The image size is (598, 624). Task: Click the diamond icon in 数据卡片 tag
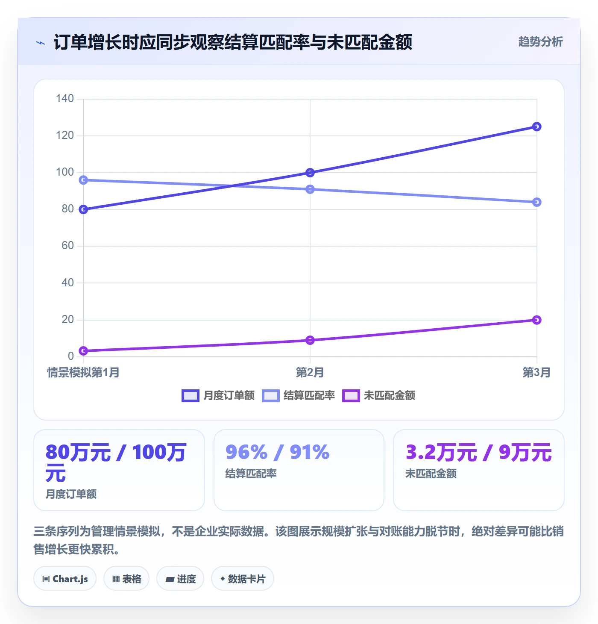(223, 579)
